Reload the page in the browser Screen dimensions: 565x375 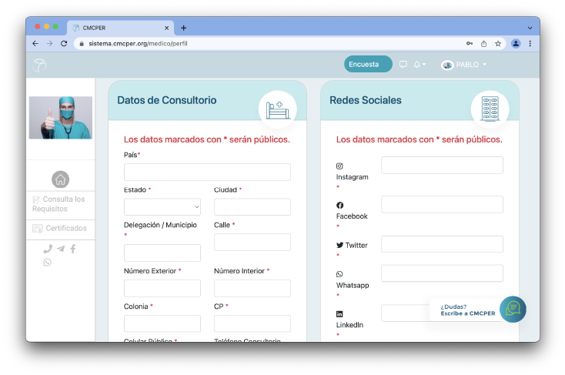[64, 44]
